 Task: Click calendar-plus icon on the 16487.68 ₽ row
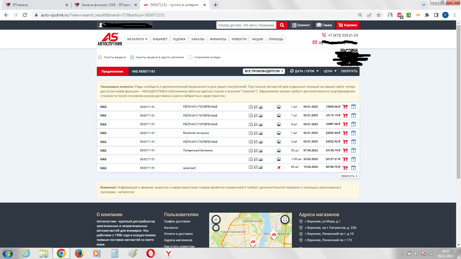tap(354, 124)
